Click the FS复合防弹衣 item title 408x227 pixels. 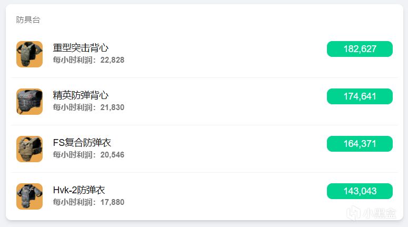point(82,143)
